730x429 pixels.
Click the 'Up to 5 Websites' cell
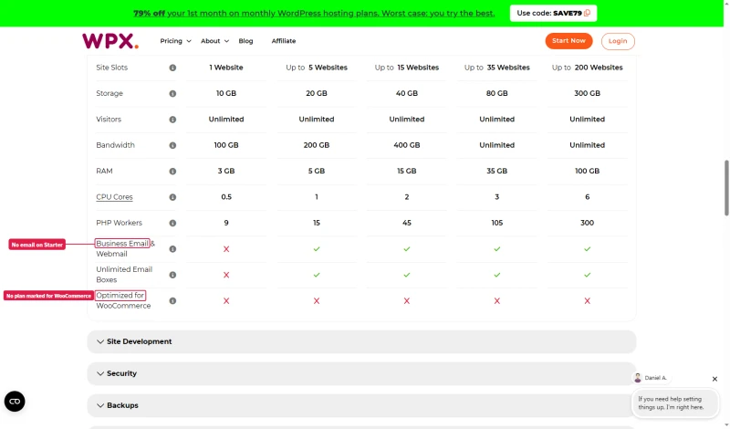[x=317, y=68]
